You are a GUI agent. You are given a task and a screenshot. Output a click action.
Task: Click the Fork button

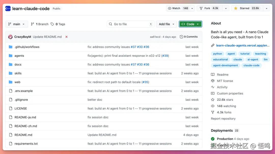[x=210, y=8]
